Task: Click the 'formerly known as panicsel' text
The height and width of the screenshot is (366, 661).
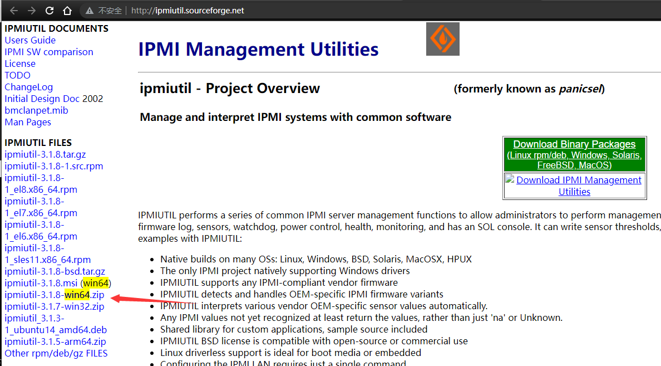Action: click(529, 89)
